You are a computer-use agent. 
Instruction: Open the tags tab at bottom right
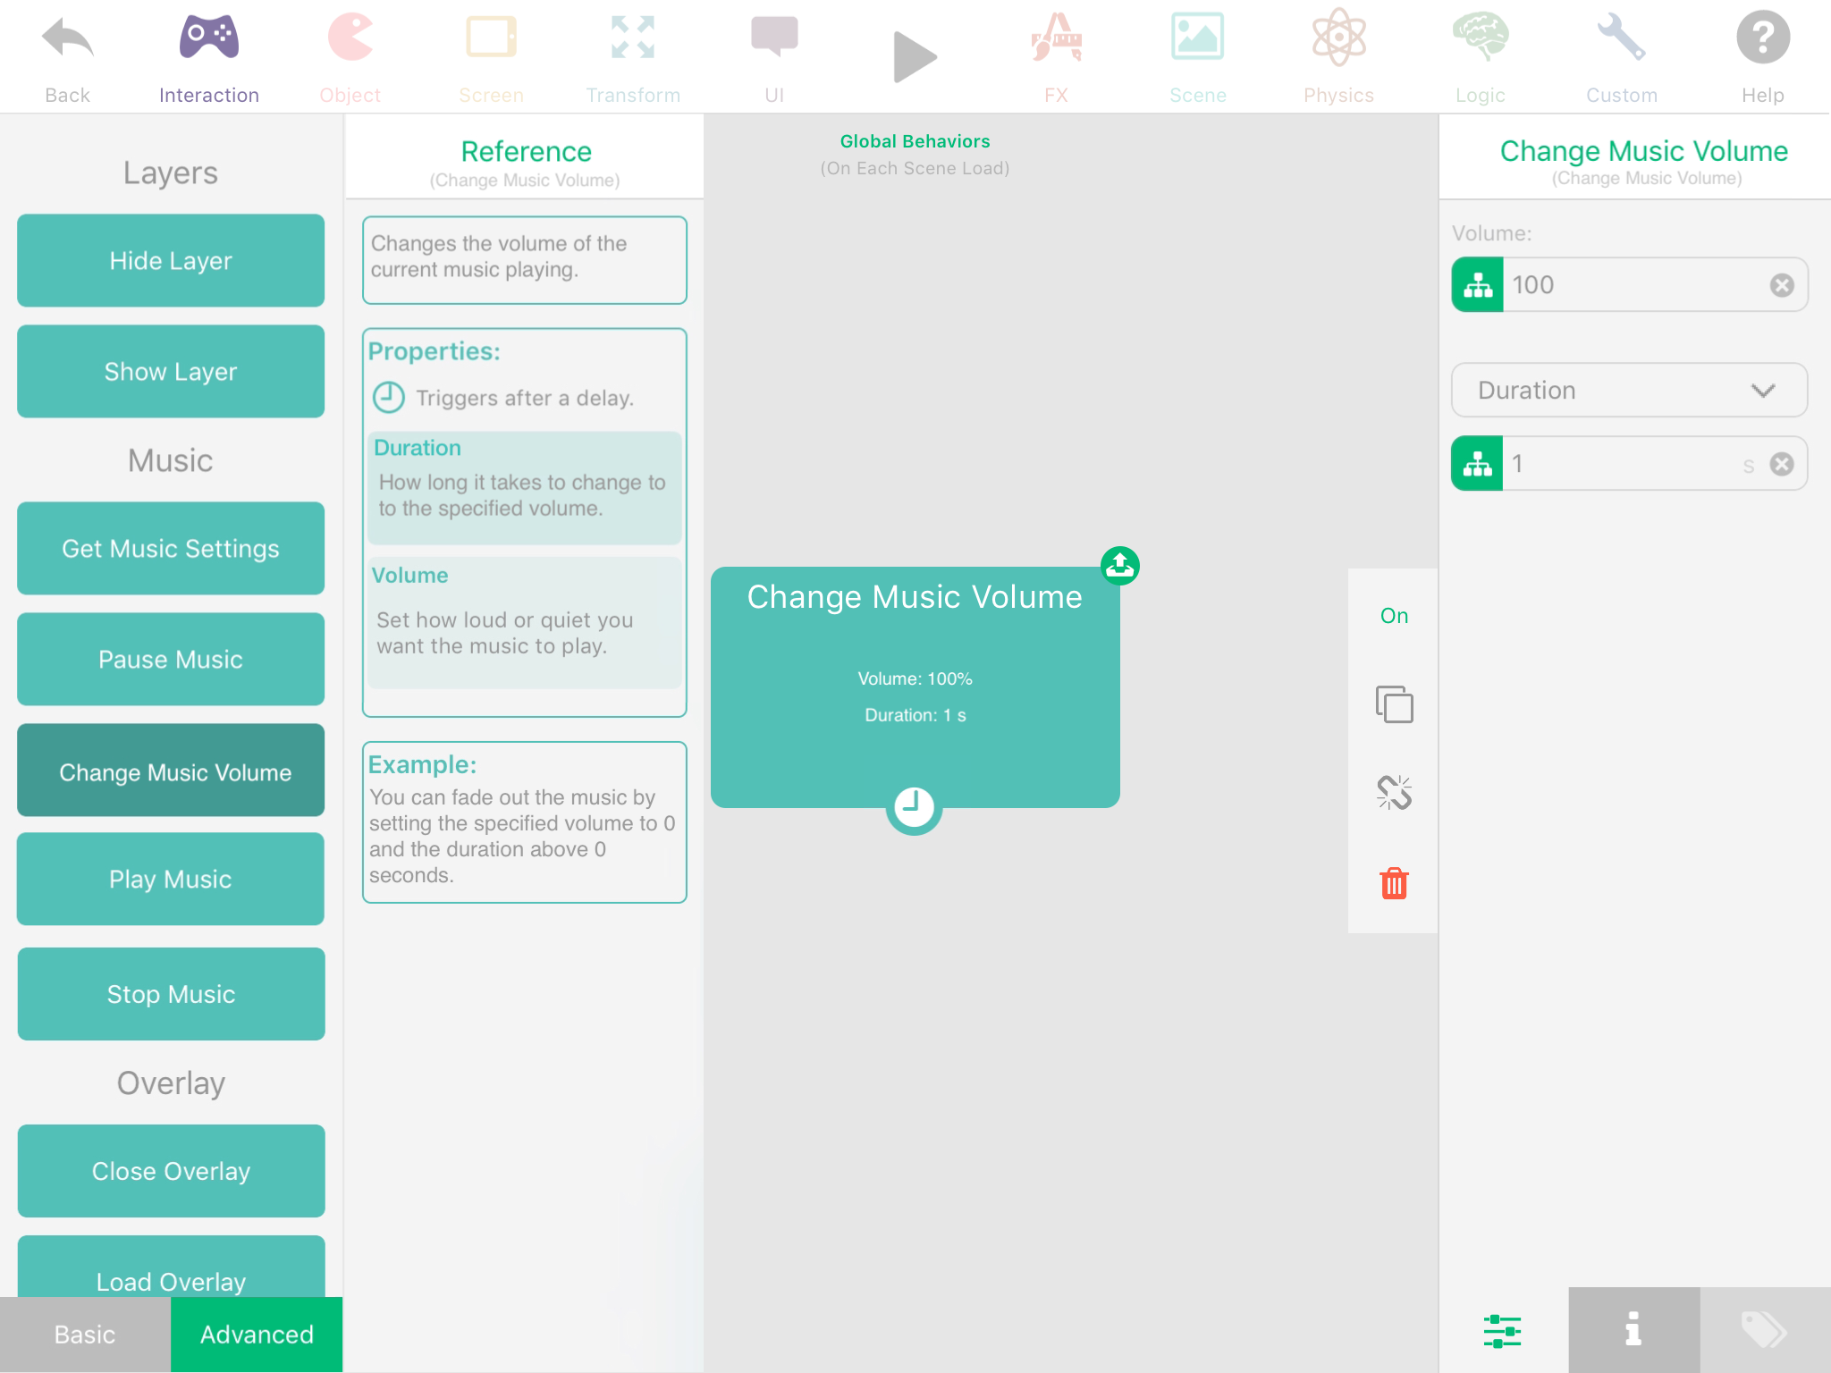(1764, 1330)
